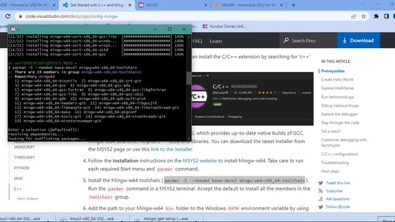
Task: Switch to the MSYS2 browser tab
Action: click(172, 5)
